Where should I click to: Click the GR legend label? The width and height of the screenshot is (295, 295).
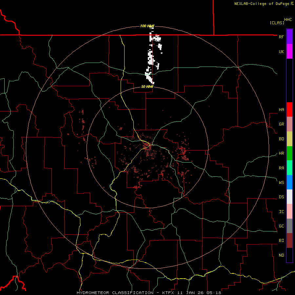(x=281, y=124)
